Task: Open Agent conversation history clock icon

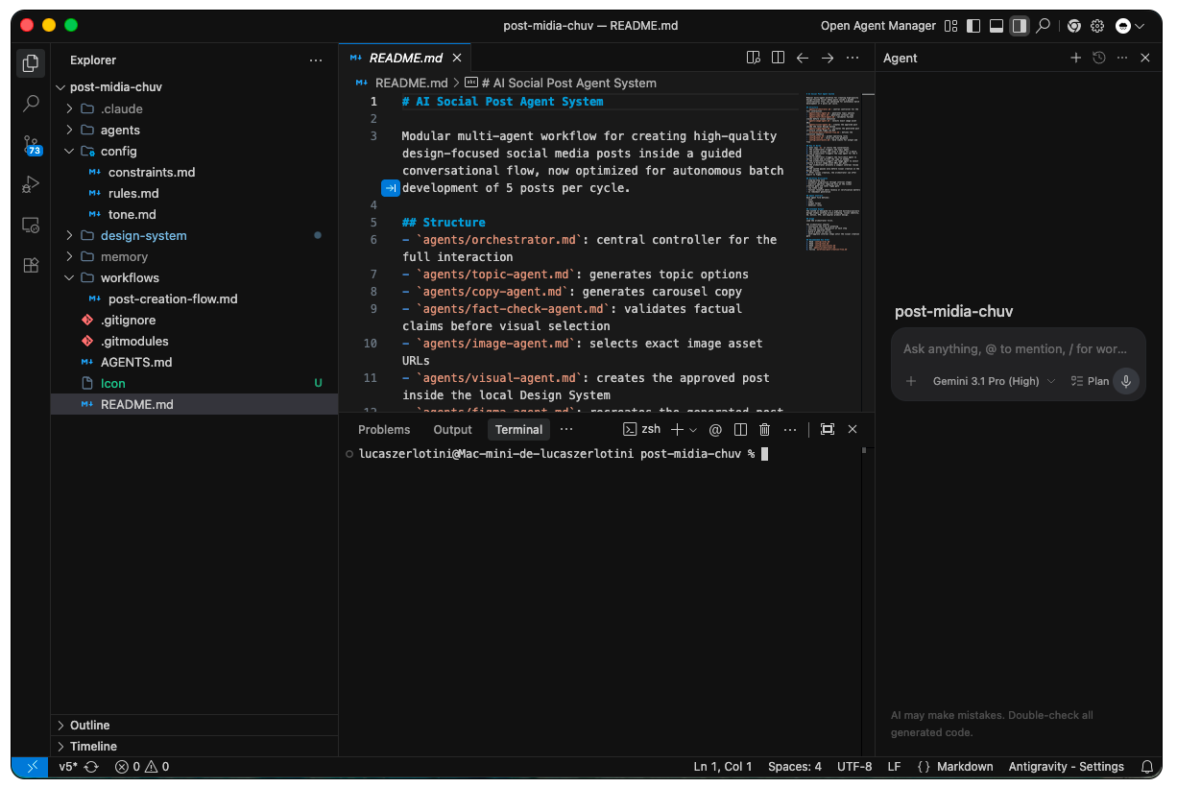Action: pyautogui.click(x=1099, y=58)
